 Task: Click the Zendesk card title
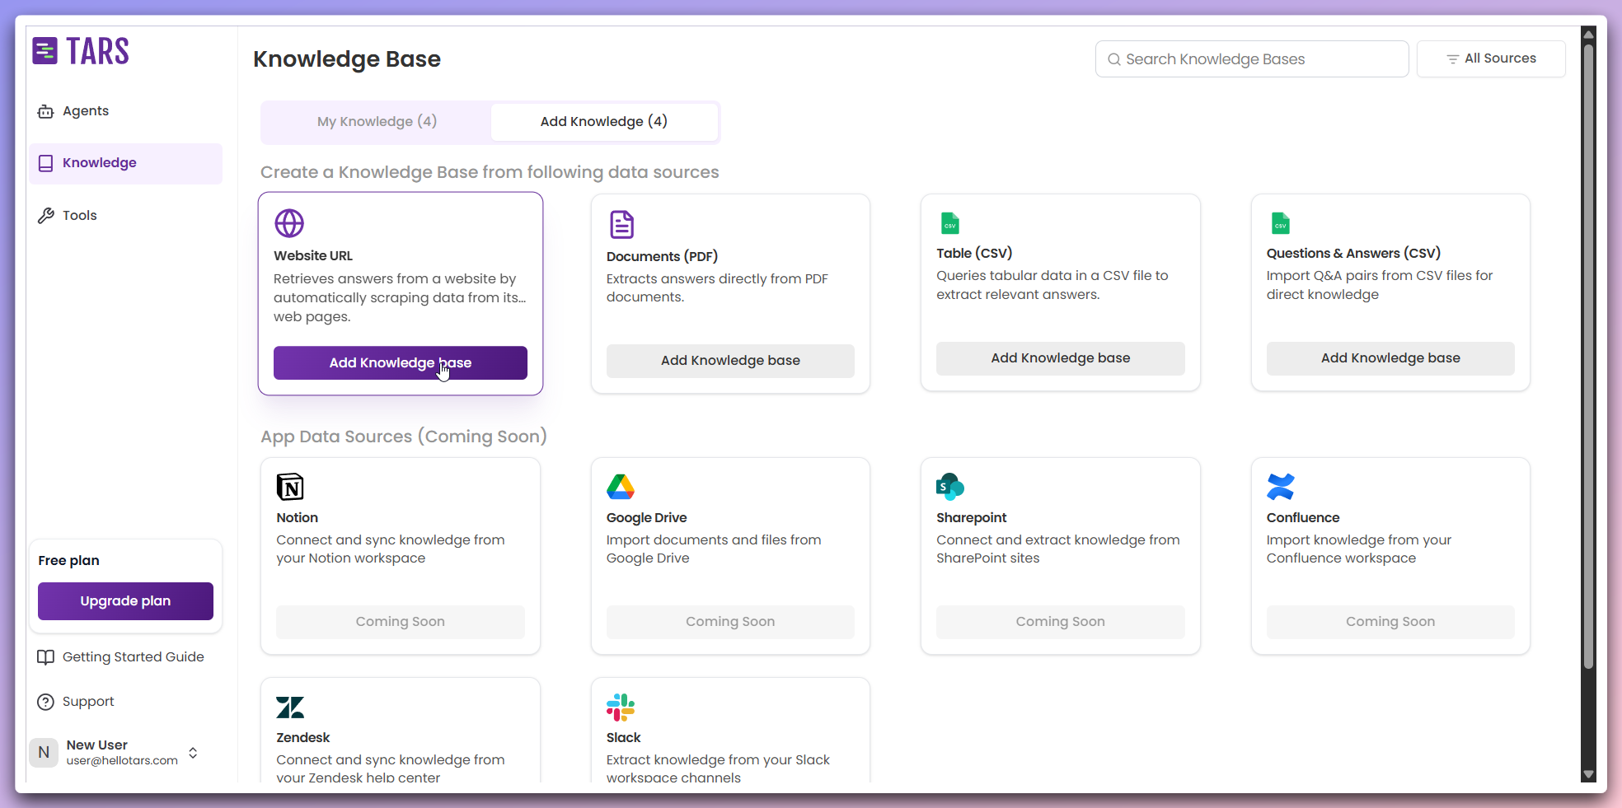point(302,738)
